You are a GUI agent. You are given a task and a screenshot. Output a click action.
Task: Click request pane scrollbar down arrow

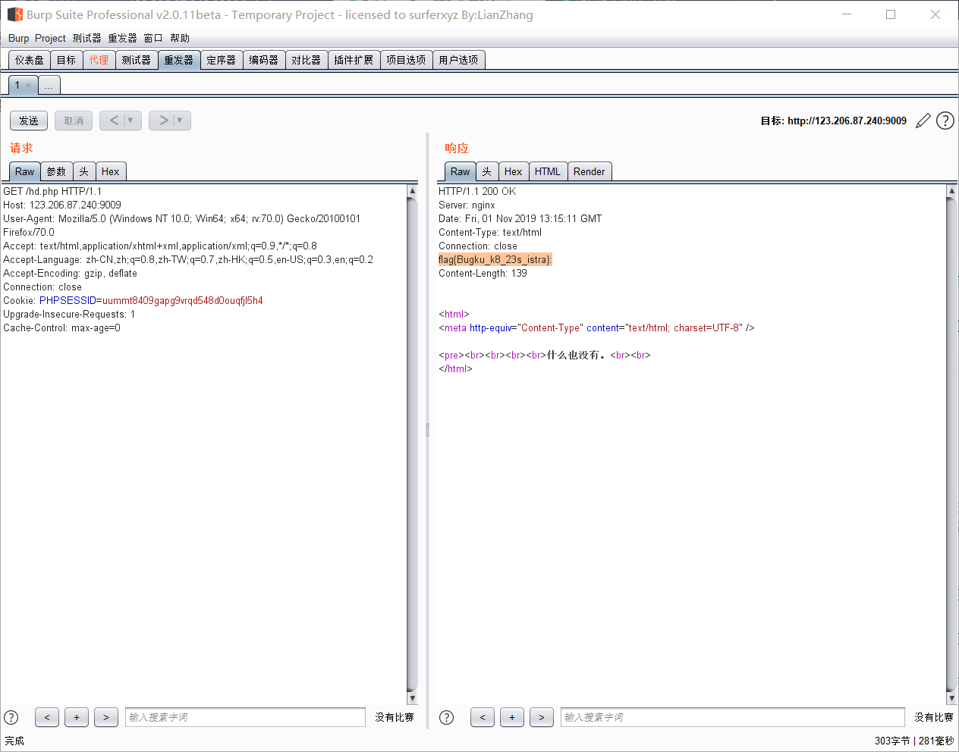click(412, 698)
